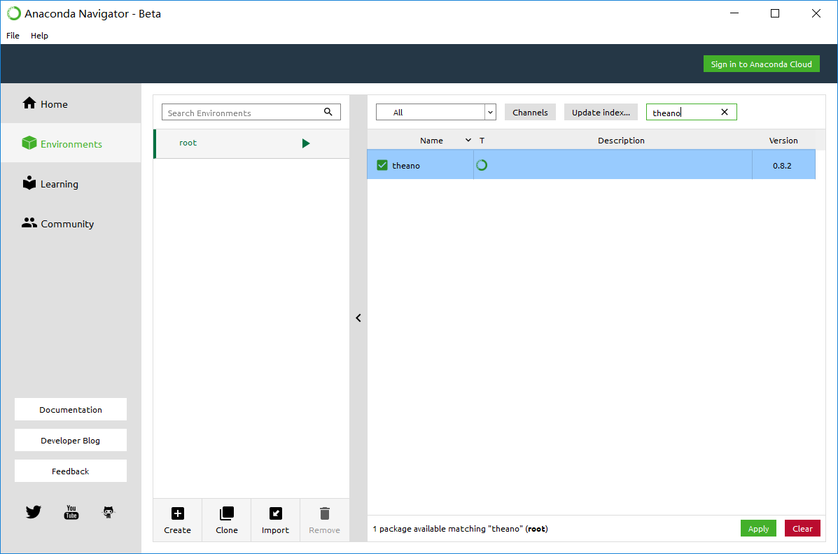
Task: Click the Remove environment trash button
Action: coord(324,520)
